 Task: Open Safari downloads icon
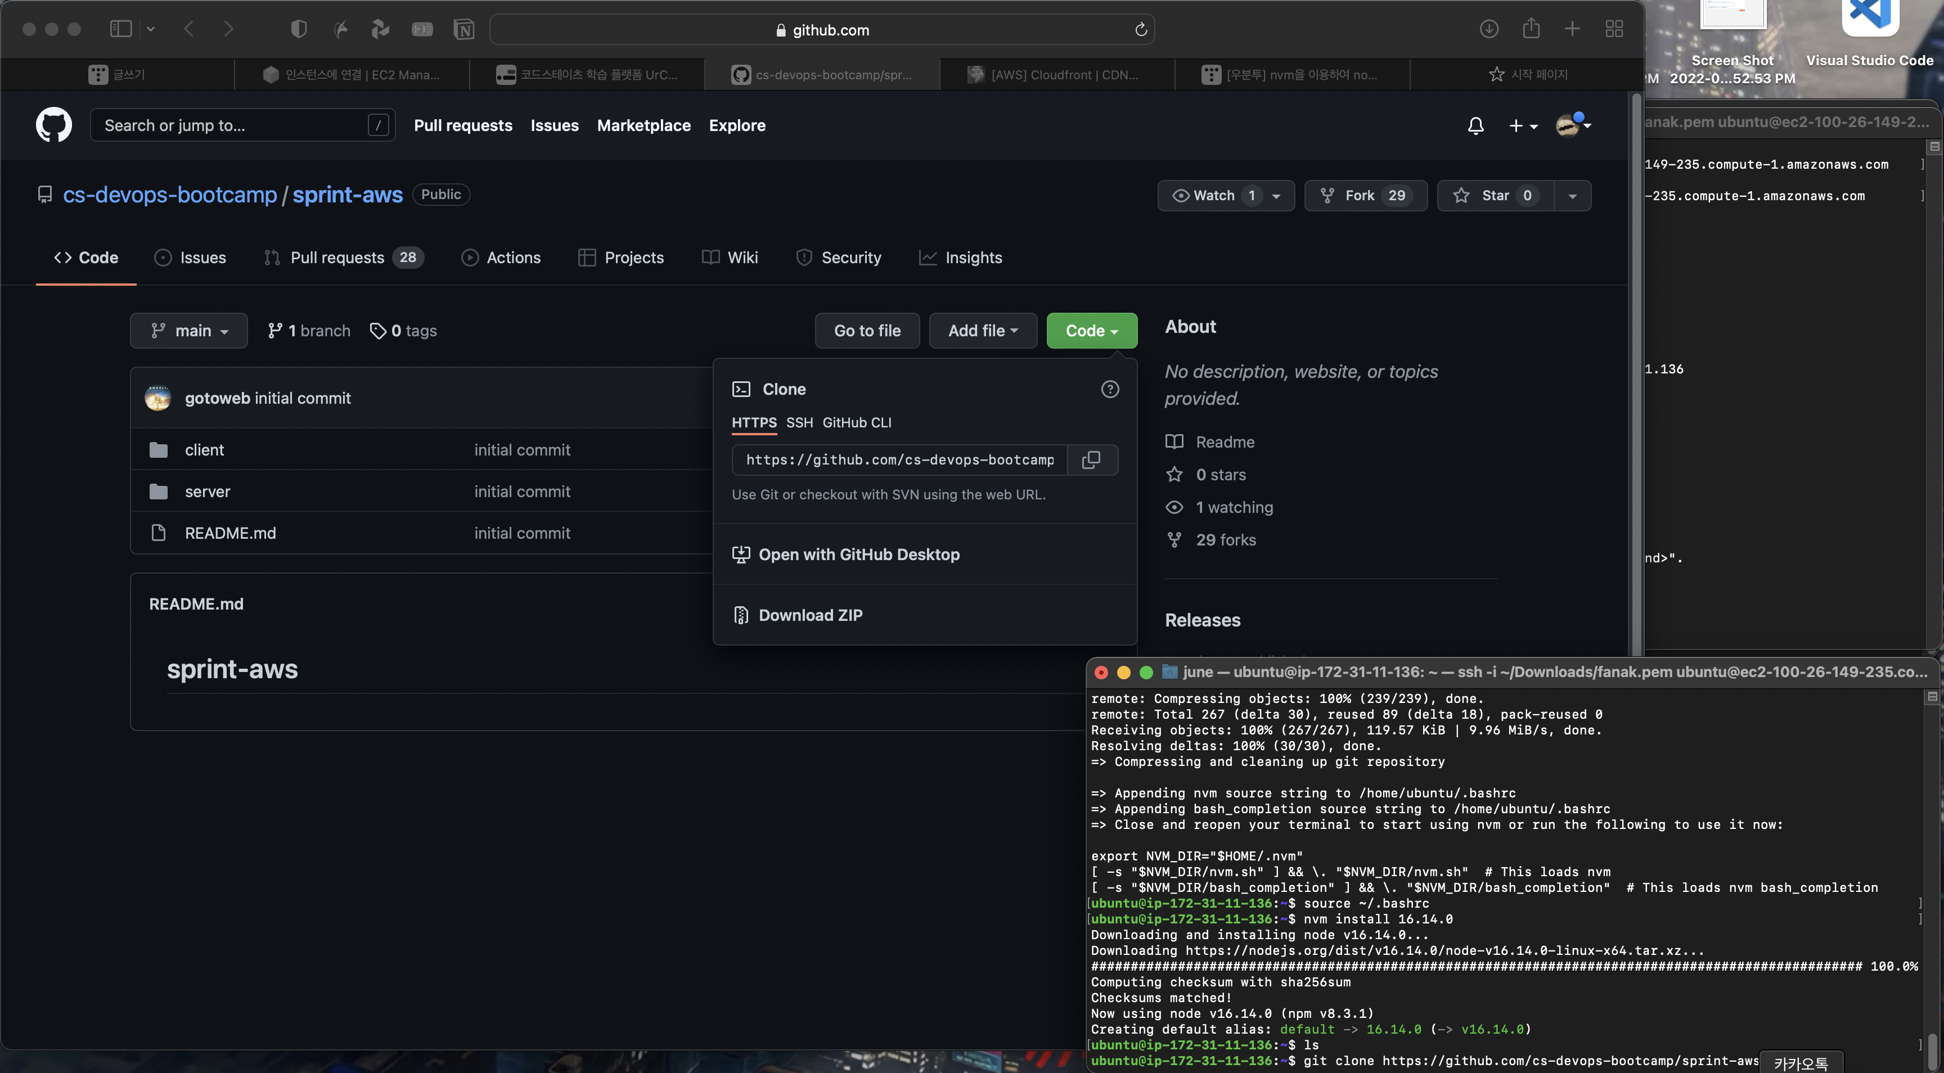[x=1488, y=29]
